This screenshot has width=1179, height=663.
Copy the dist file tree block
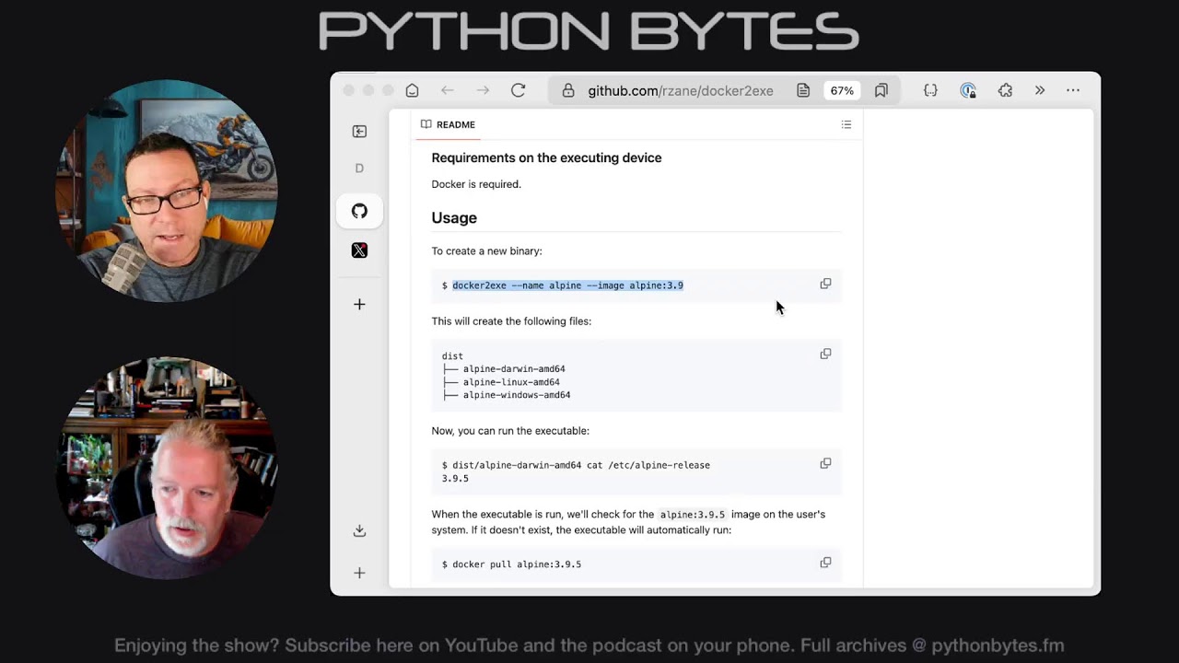pos(825,354)
